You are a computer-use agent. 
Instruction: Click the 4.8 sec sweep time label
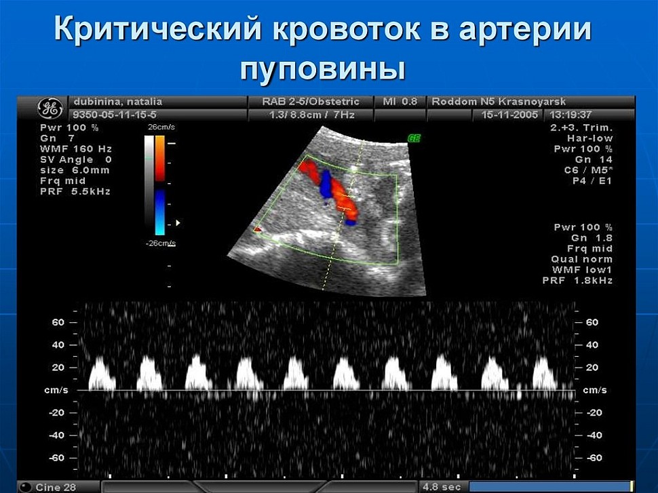click(442, 486)
